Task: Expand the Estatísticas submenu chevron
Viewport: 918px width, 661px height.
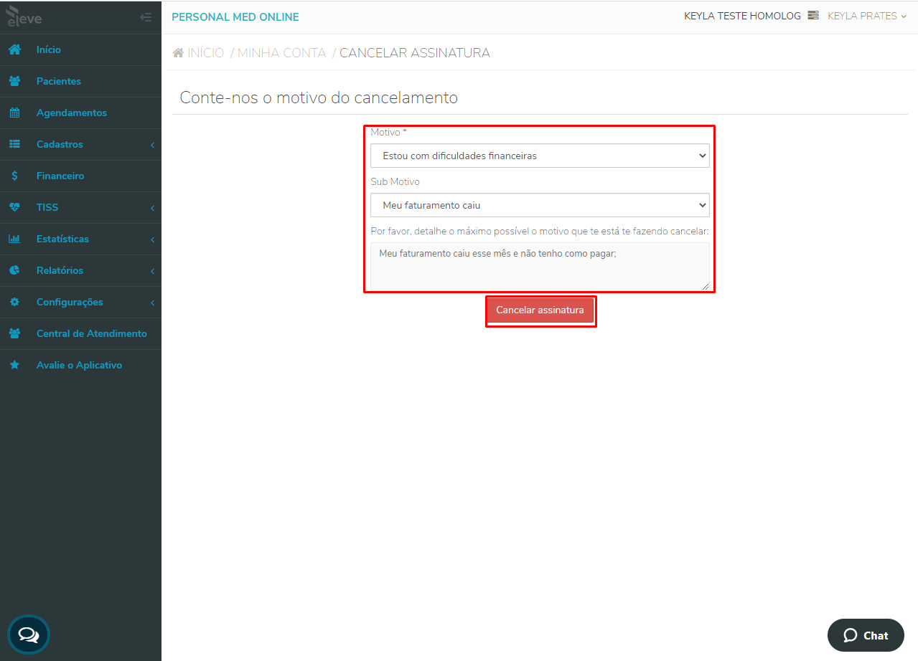Action: point(152,239)
